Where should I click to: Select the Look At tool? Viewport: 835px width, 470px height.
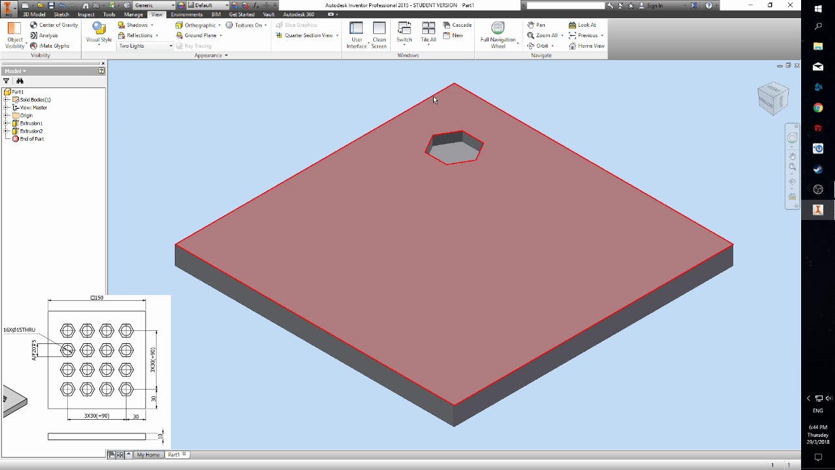(583, 25)
